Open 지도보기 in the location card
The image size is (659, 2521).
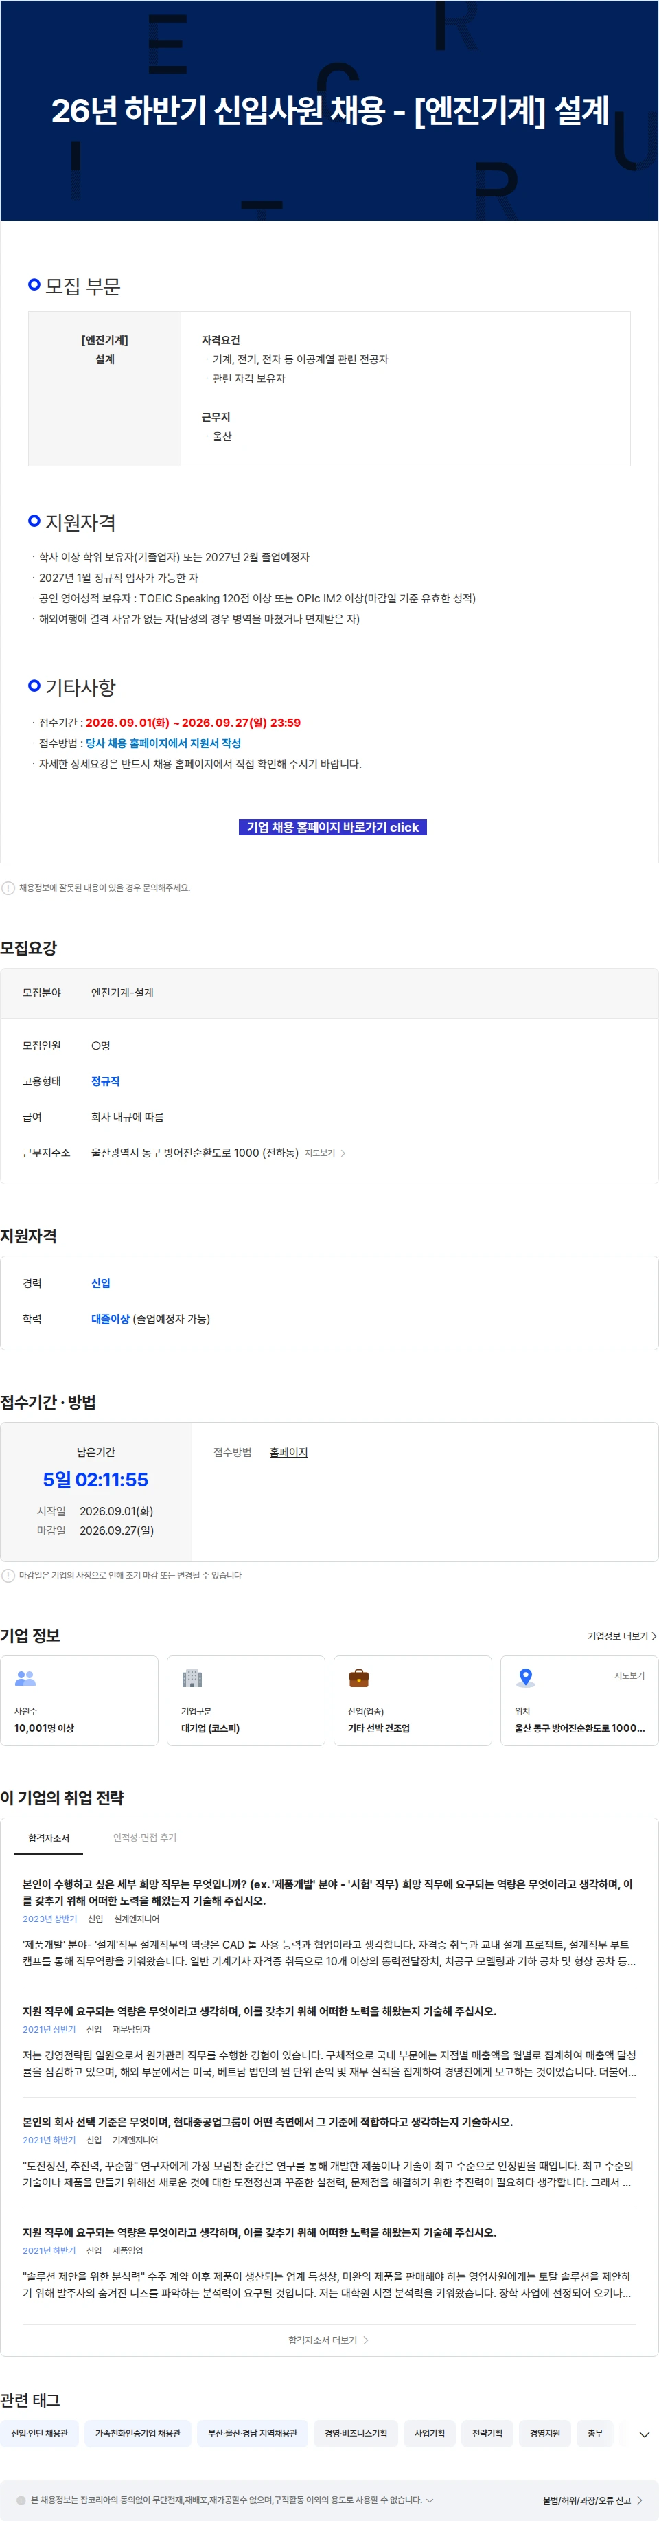[x=629, y=1675]
